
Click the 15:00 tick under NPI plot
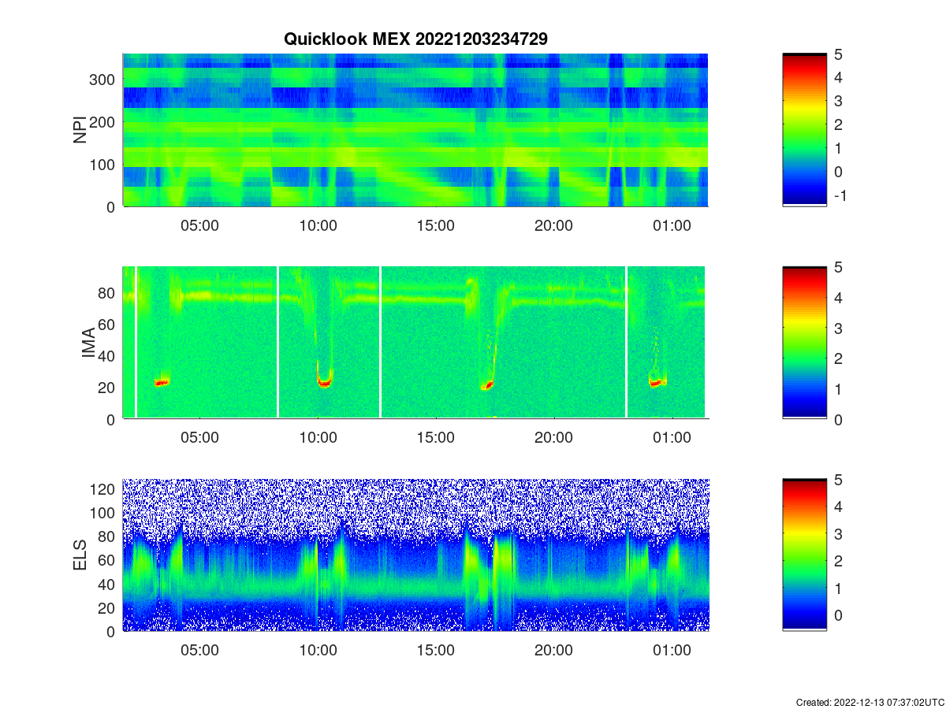point(436,225)
